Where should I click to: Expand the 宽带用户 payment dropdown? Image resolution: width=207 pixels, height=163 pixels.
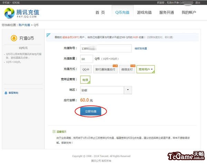click(x=146, y=69)
